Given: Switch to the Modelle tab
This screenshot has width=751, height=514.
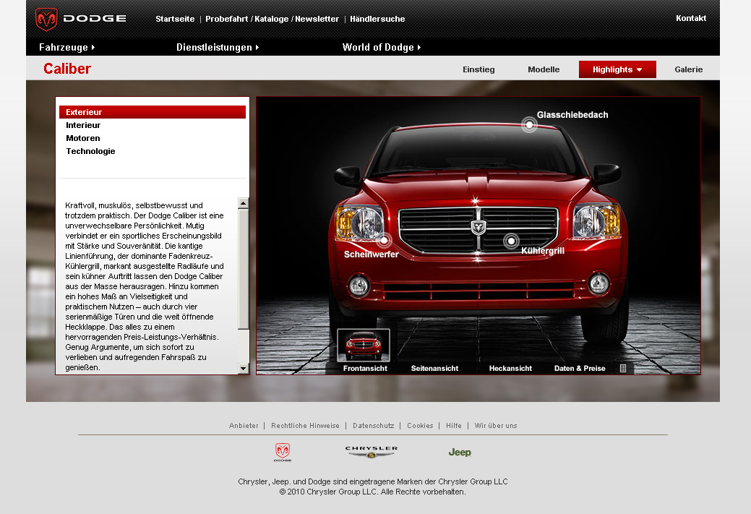Looking at the screenshot, I should [544, 69].
